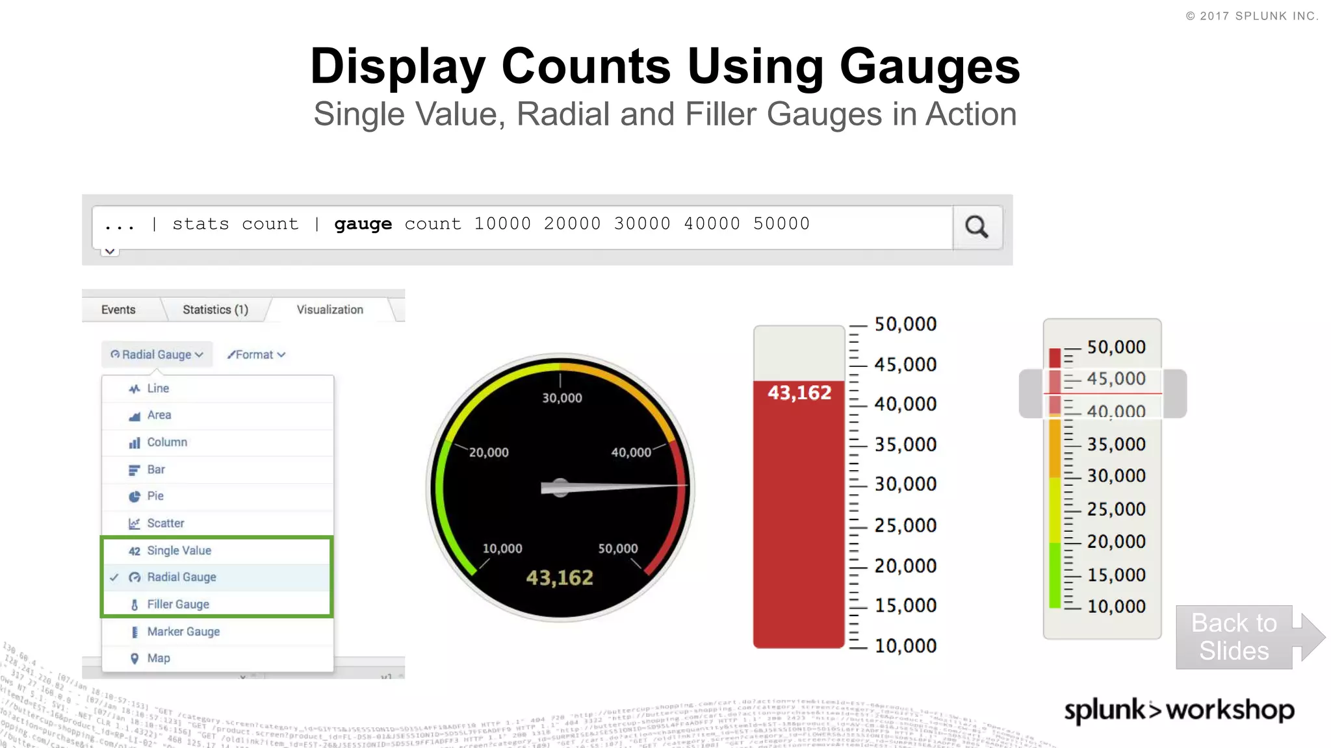Click the Marker Gauge icon
The image size is (1331, 748).
click(135, 632)
